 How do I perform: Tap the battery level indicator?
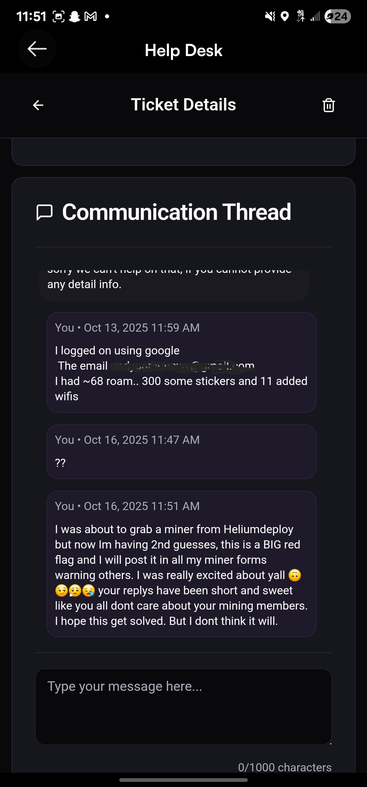(337, 16)
